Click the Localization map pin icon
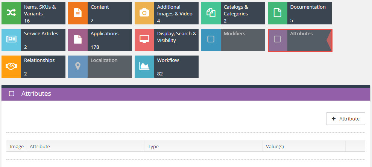The height and width of the screenshot is (167, 372). 78,66
